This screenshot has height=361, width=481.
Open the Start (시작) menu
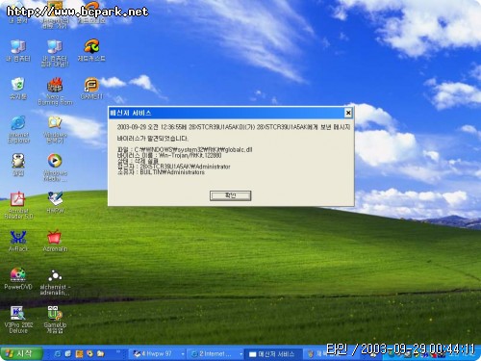point(21,353)
